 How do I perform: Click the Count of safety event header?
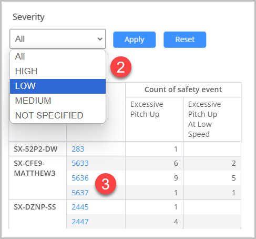(x=183, y=89)
